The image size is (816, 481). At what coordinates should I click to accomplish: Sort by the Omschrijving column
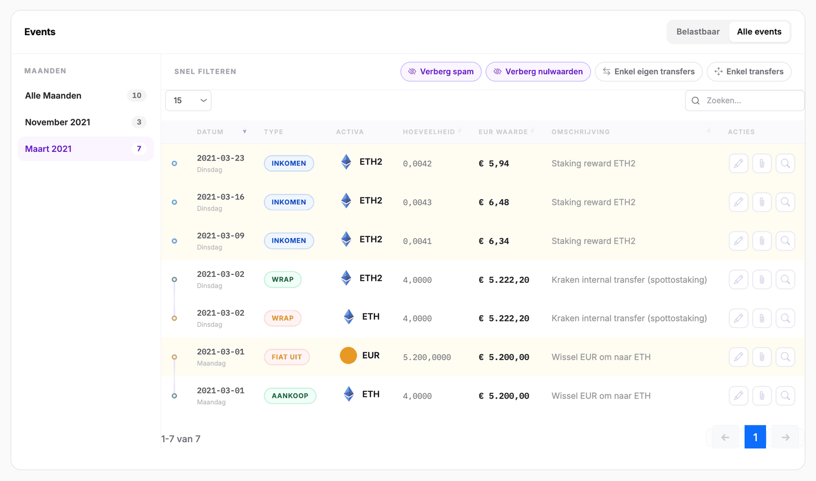[631, 132]
